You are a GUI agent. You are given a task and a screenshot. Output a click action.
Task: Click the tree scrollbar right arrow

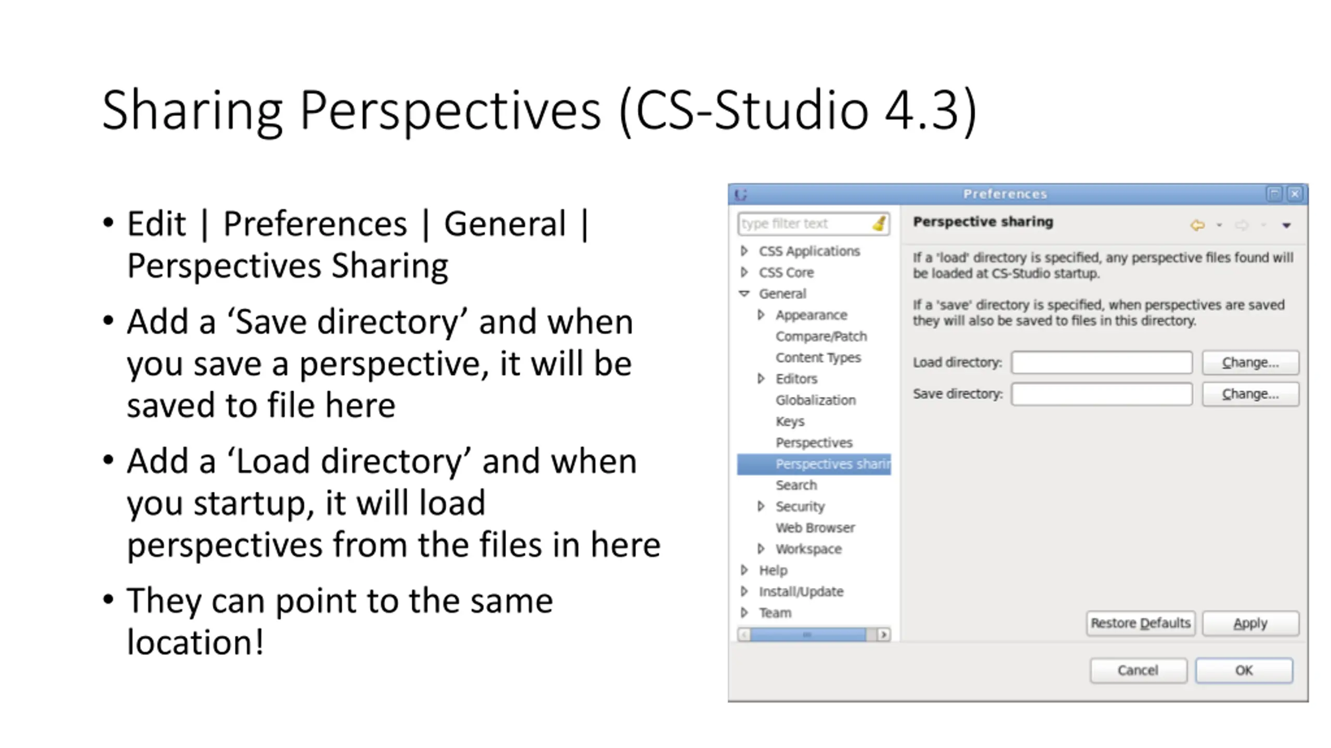point(883,634)
